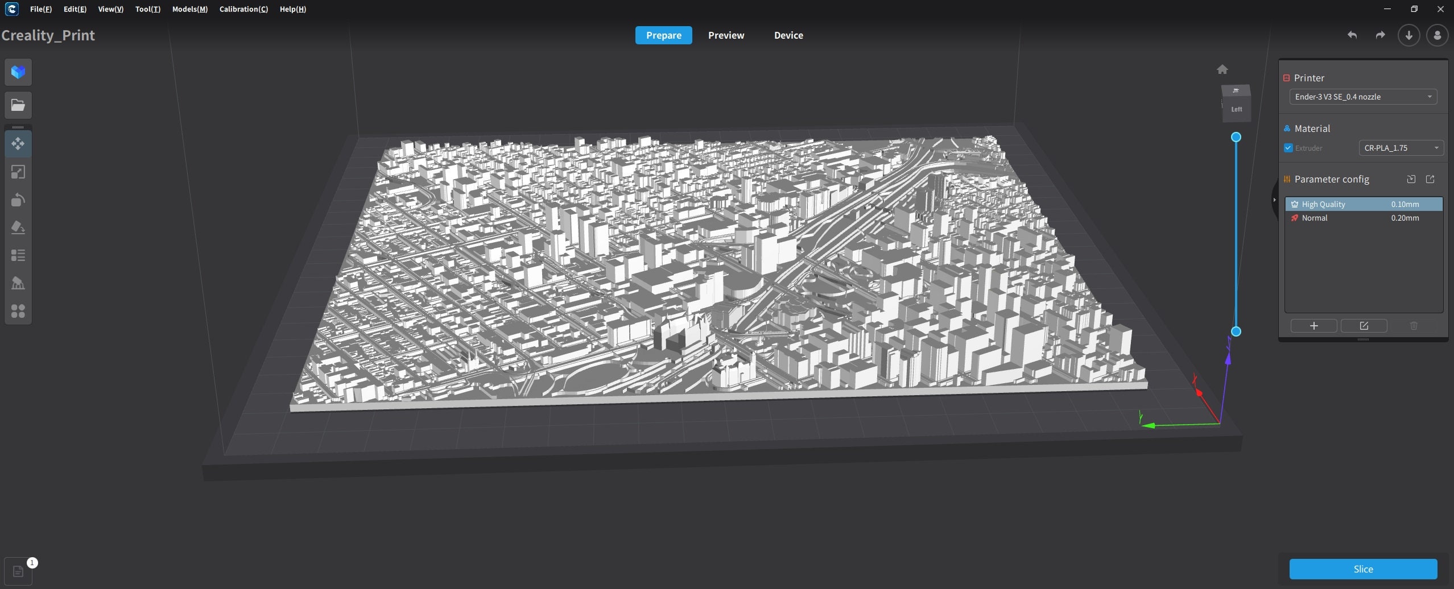Image resolution: width=1454 pixels, height=589 pixels.
Task: Open the Support tool
Action: (18, 283)
